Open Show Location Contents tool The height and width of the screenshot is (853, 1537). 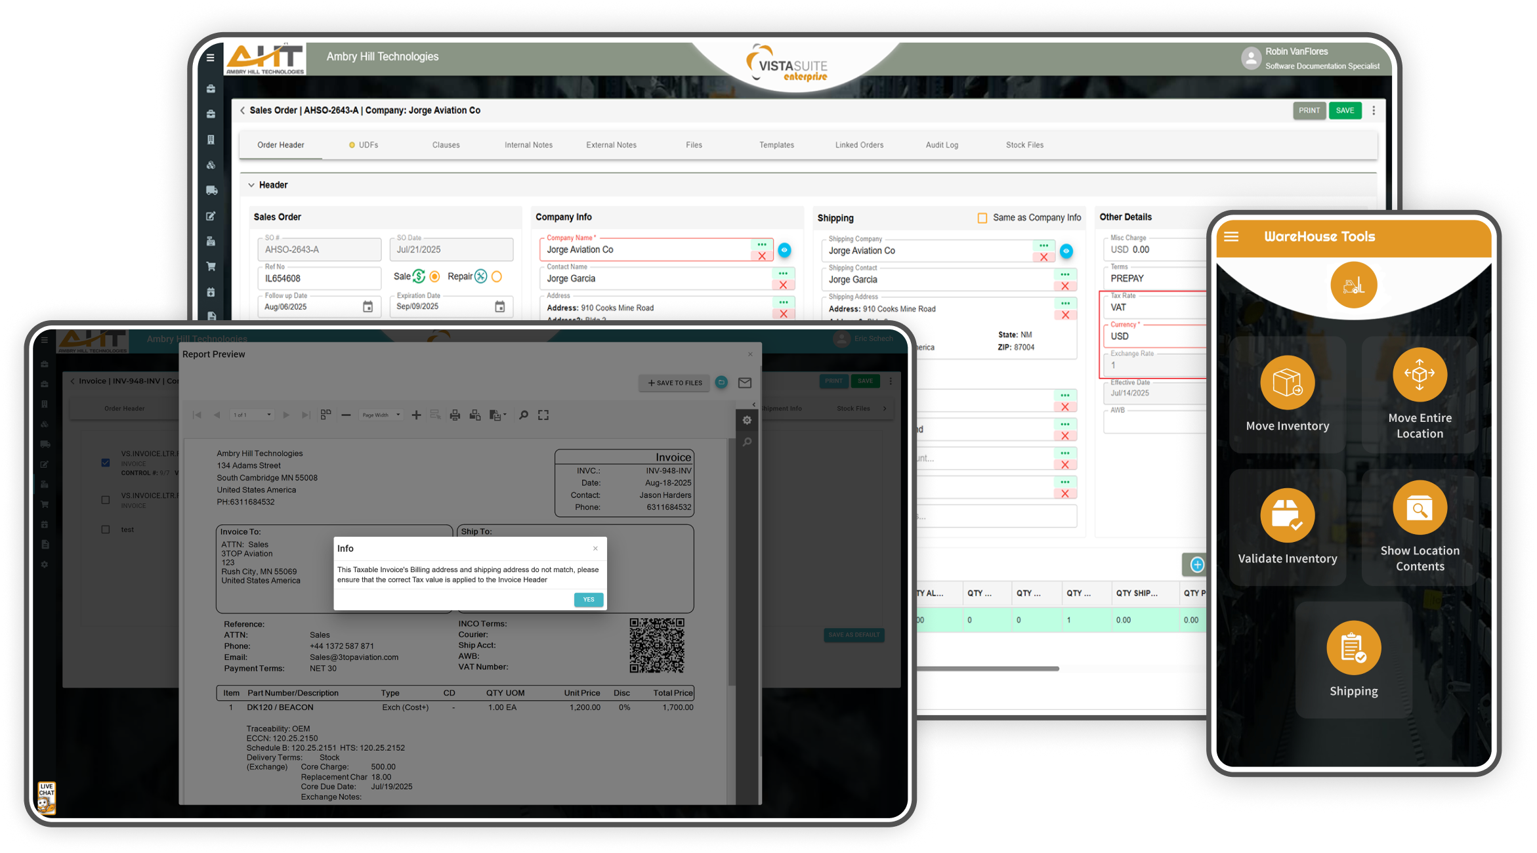point(1420,509)
